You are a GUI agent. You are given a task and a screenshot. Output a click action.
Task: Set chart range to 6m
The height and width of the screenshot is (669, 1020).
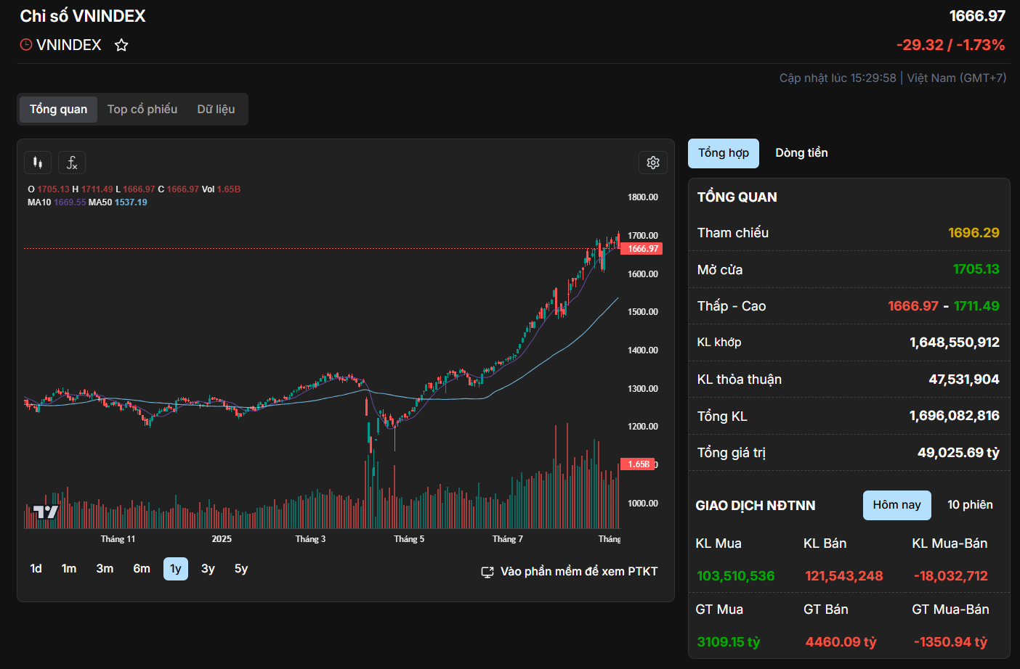click(142, 569)
